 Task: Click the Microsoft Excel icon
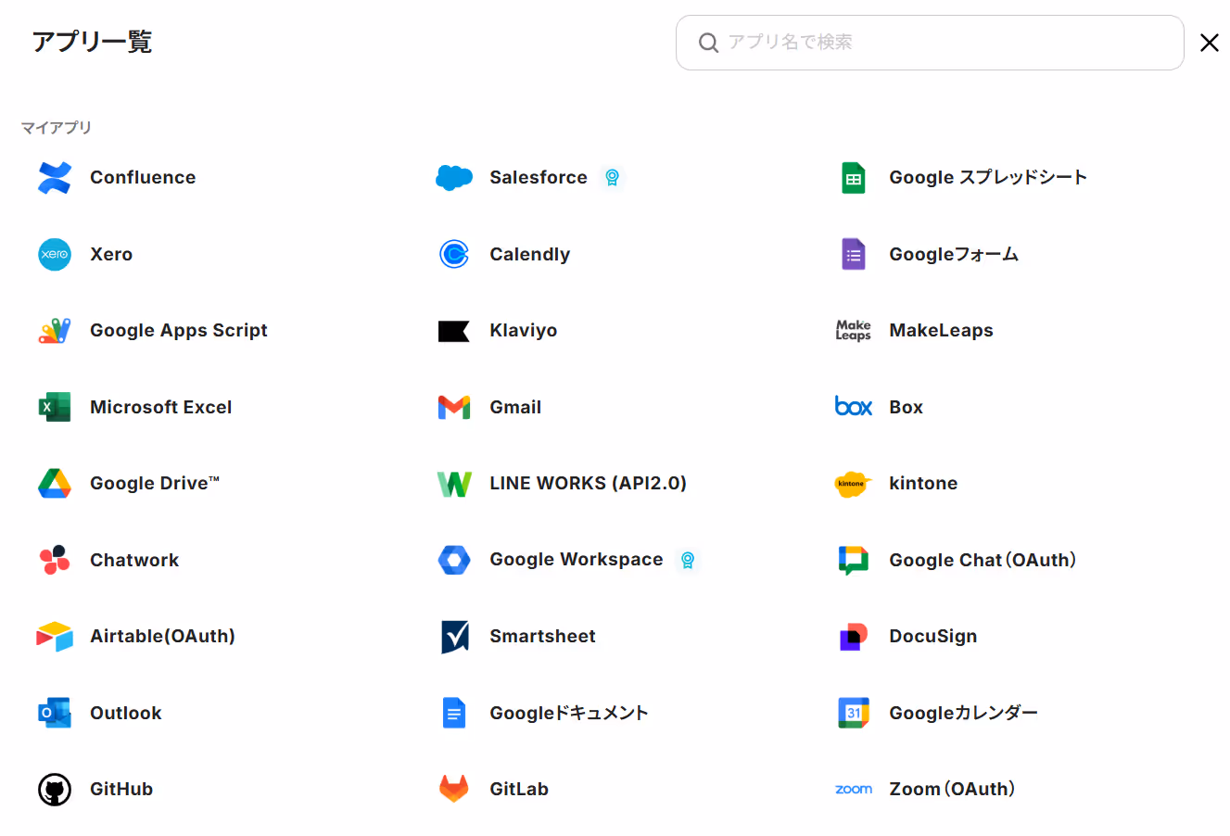55,407
